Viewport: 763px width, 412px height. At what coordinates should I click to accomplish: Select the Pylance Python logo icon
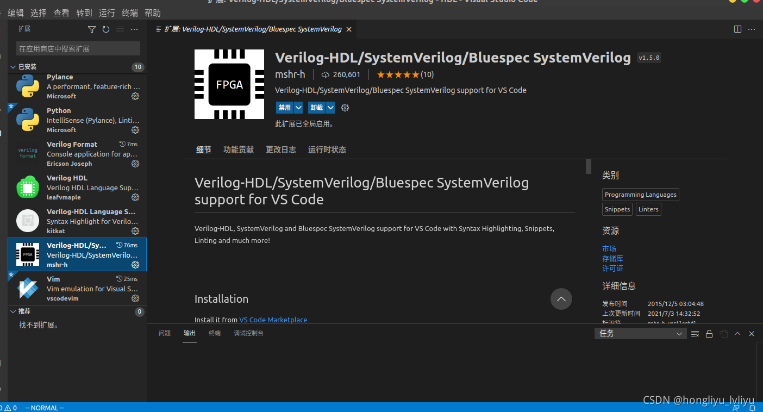(x=28, y=86)
